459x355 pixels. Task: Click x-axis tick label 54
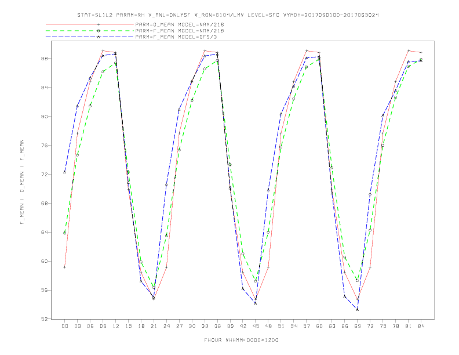[x=294, y=326]
